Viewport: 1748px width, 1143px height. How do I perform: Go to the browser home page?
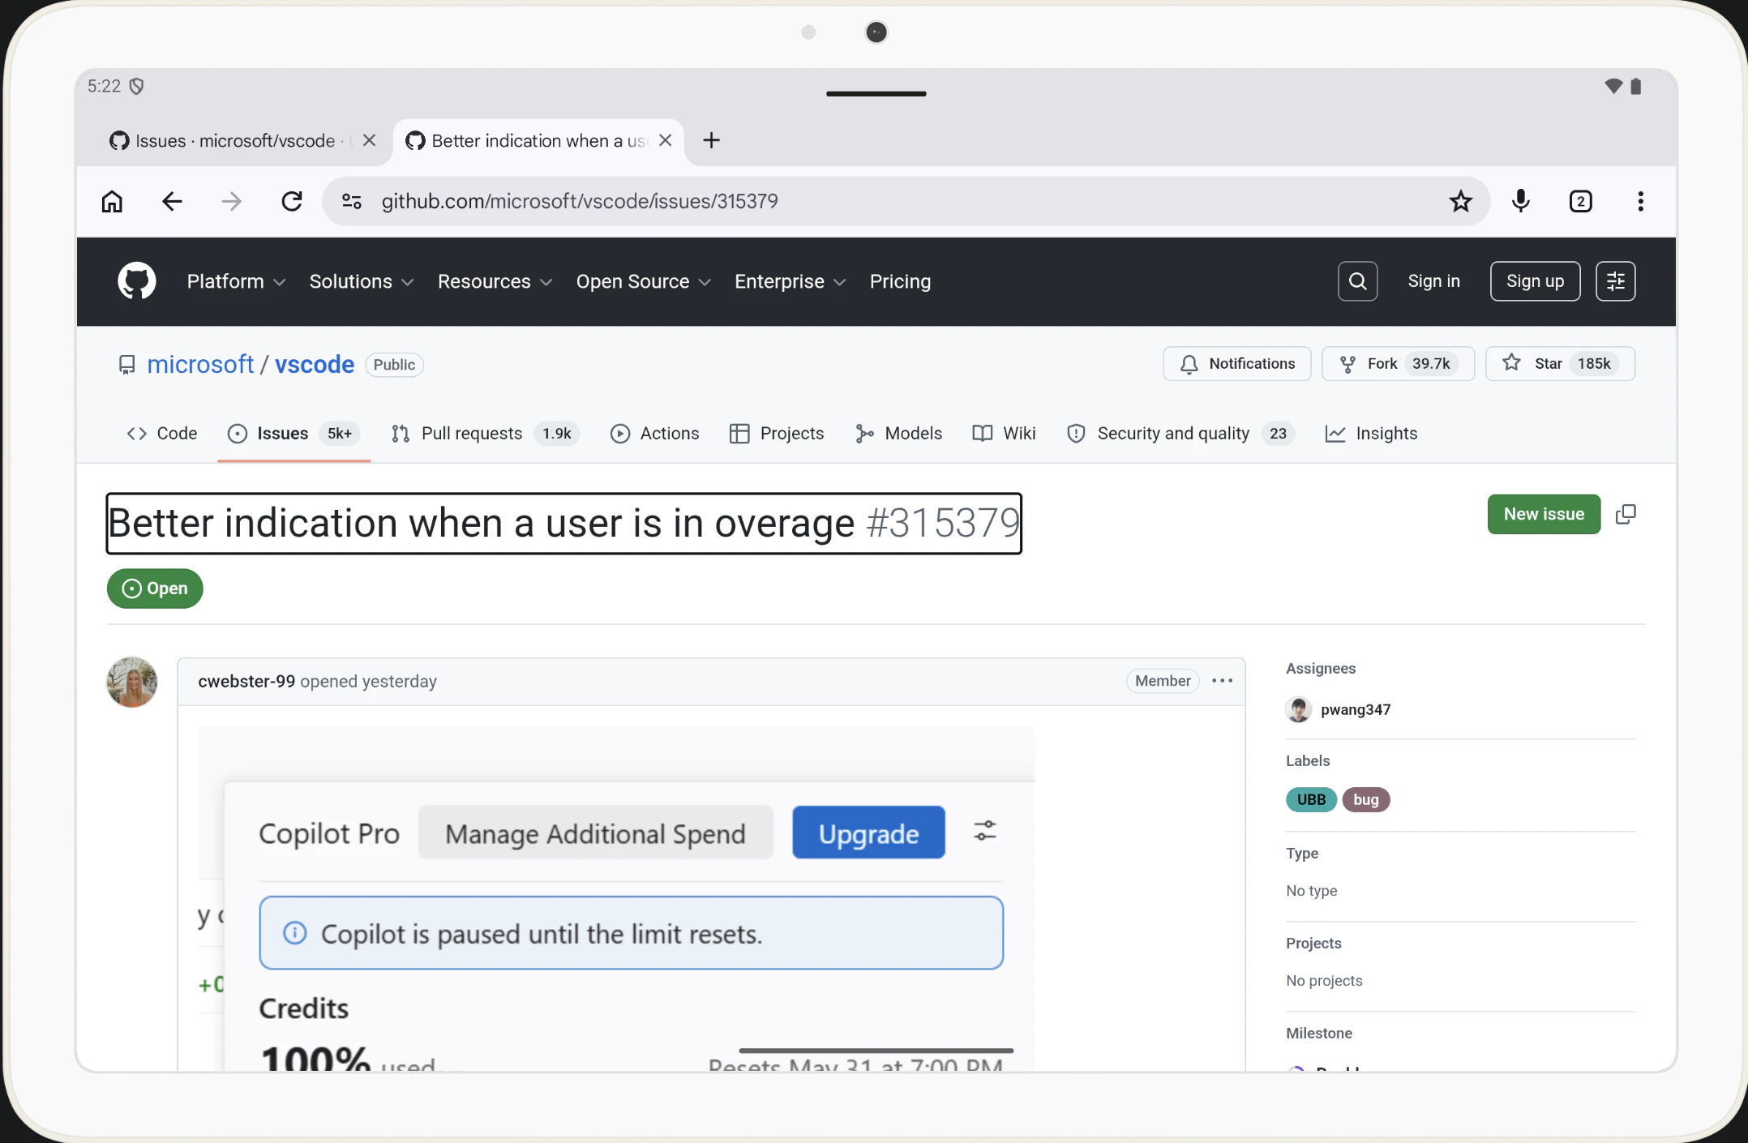click(112, 201)
